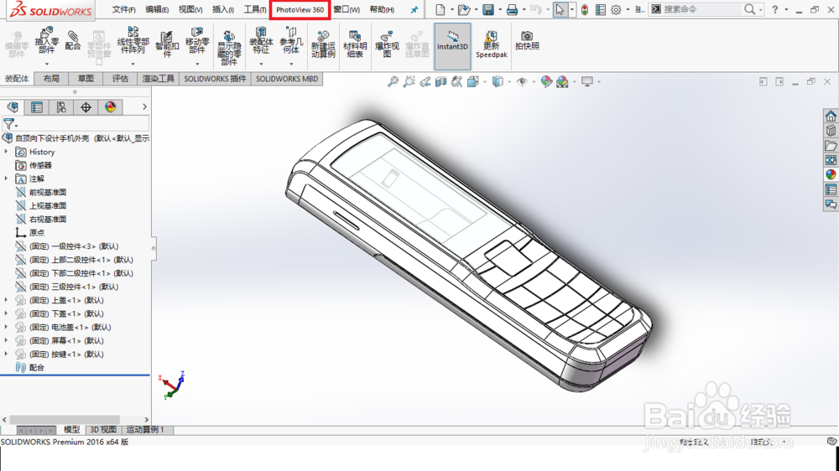The height and width of the screenshot is (471, 839).
Task: Click Update Speedpak icon
Action: pos(491,45)
